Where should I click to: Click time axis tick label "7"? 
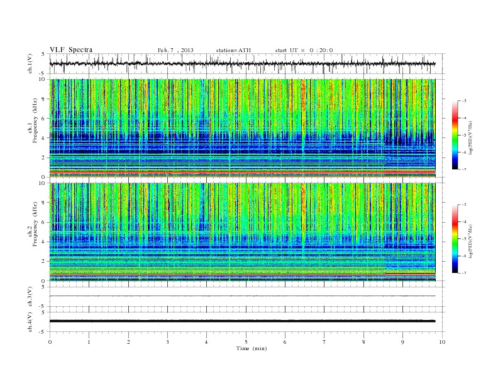(x=324, y=342)
